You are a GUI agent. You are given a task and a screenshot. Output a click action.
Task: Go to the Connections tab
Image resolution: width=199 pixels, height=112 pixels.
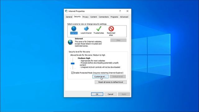[x=104, y=17]
